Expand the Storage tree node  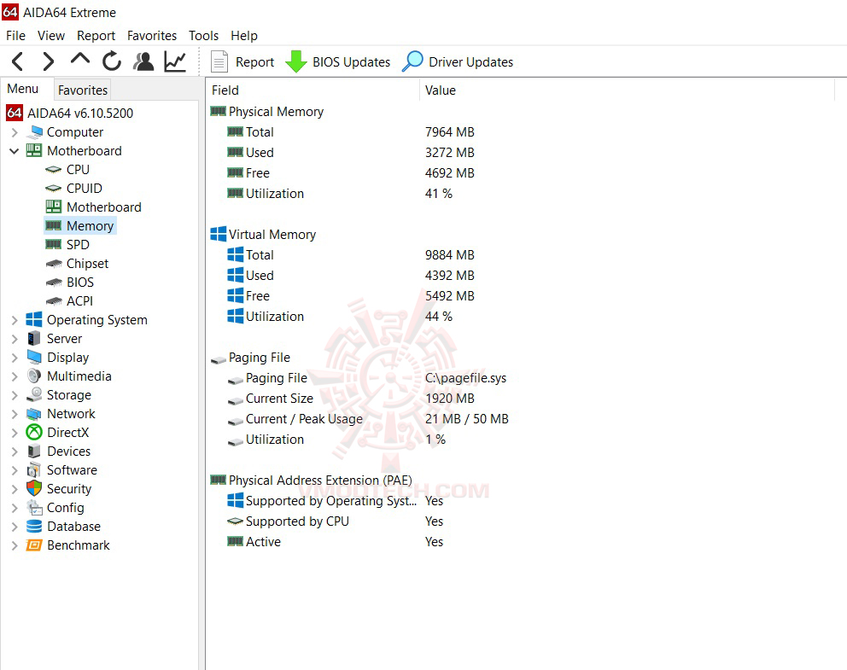tap(15, 395)
